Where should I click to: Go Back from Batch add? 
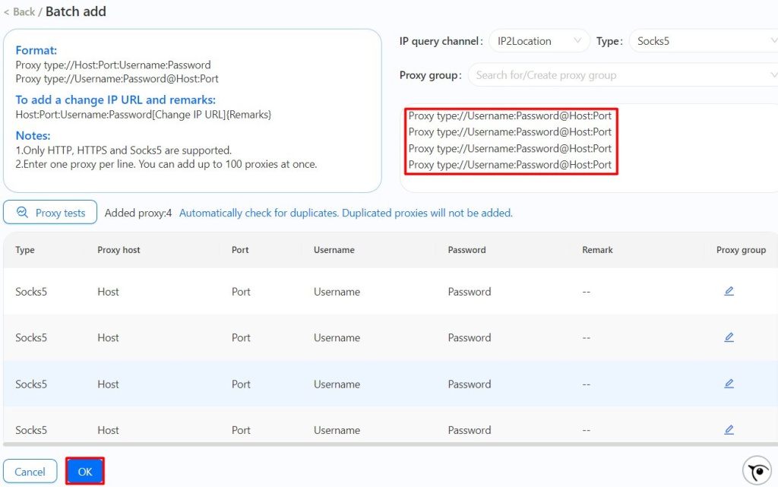(19, 12)
